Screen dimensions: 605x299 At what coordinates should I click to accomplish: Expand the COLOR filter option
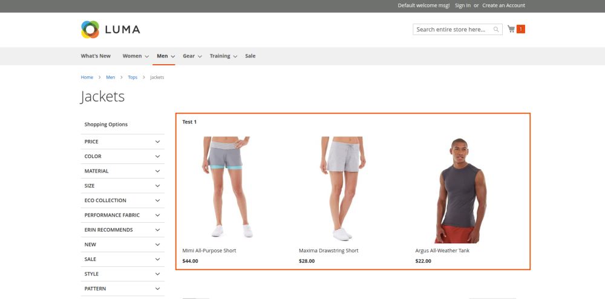pyautogui.click(x=122, y=156)
